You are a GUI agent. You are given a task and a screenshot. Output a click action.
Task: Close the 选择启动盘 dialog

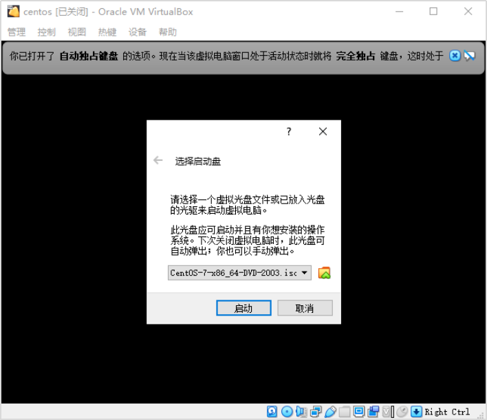tap(323, 131)
